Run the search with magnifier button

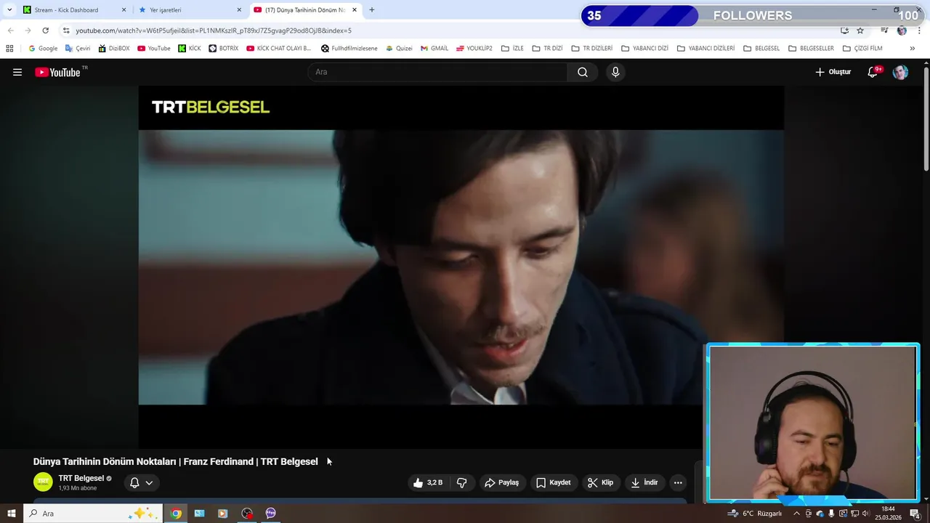[x=583, y=72]
